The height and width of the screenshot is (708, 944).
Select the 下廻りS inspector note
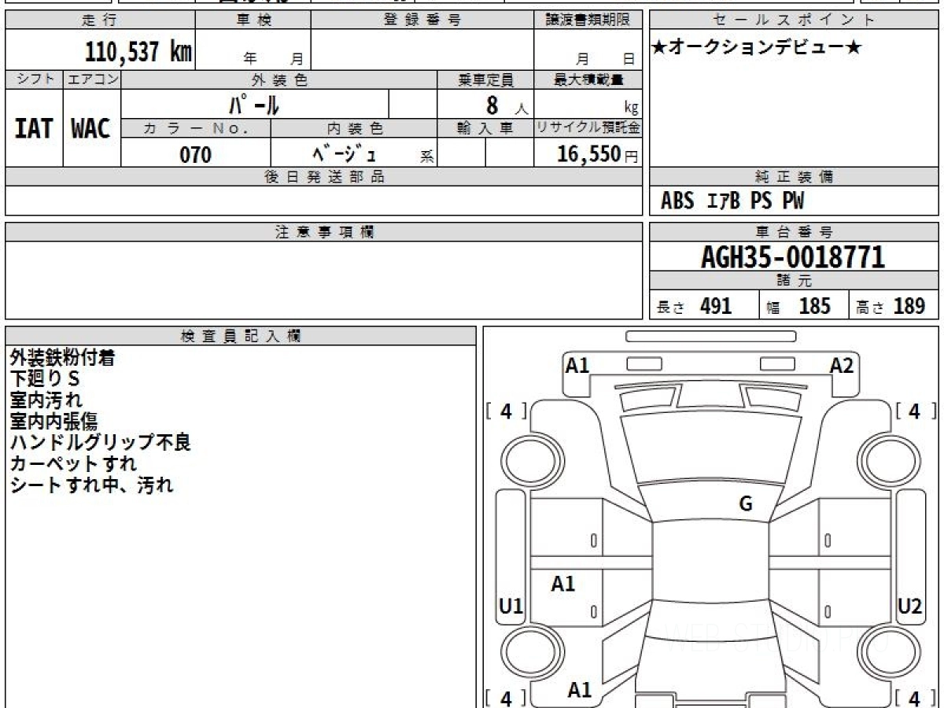[x=45, y=378]
